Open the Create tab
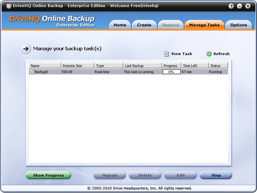 pyautogui.click(x=144, y=25)
